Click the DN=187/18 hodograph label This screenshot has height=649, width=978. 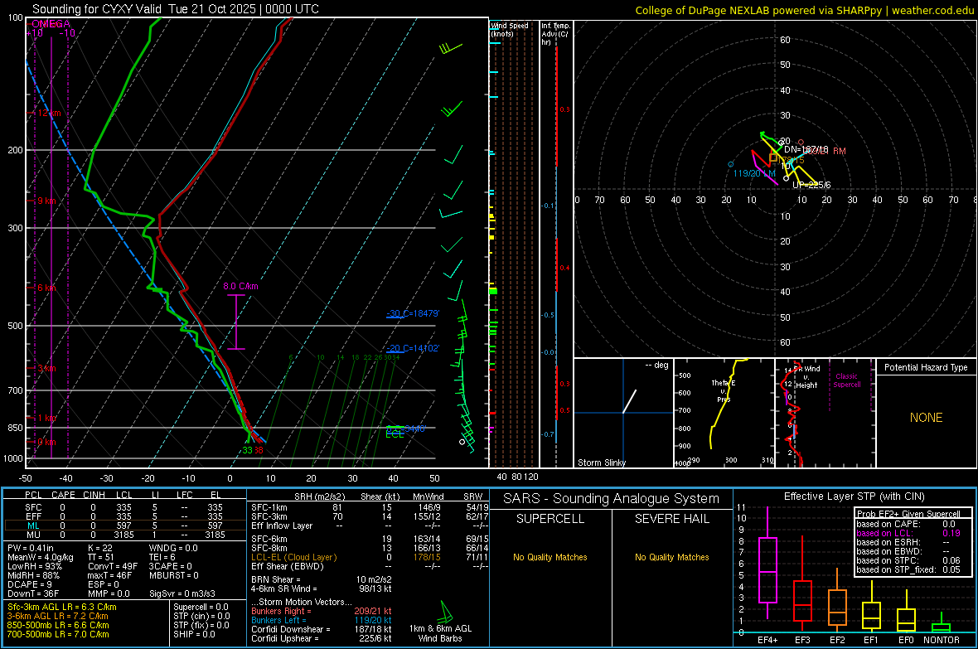coord(806,150)
